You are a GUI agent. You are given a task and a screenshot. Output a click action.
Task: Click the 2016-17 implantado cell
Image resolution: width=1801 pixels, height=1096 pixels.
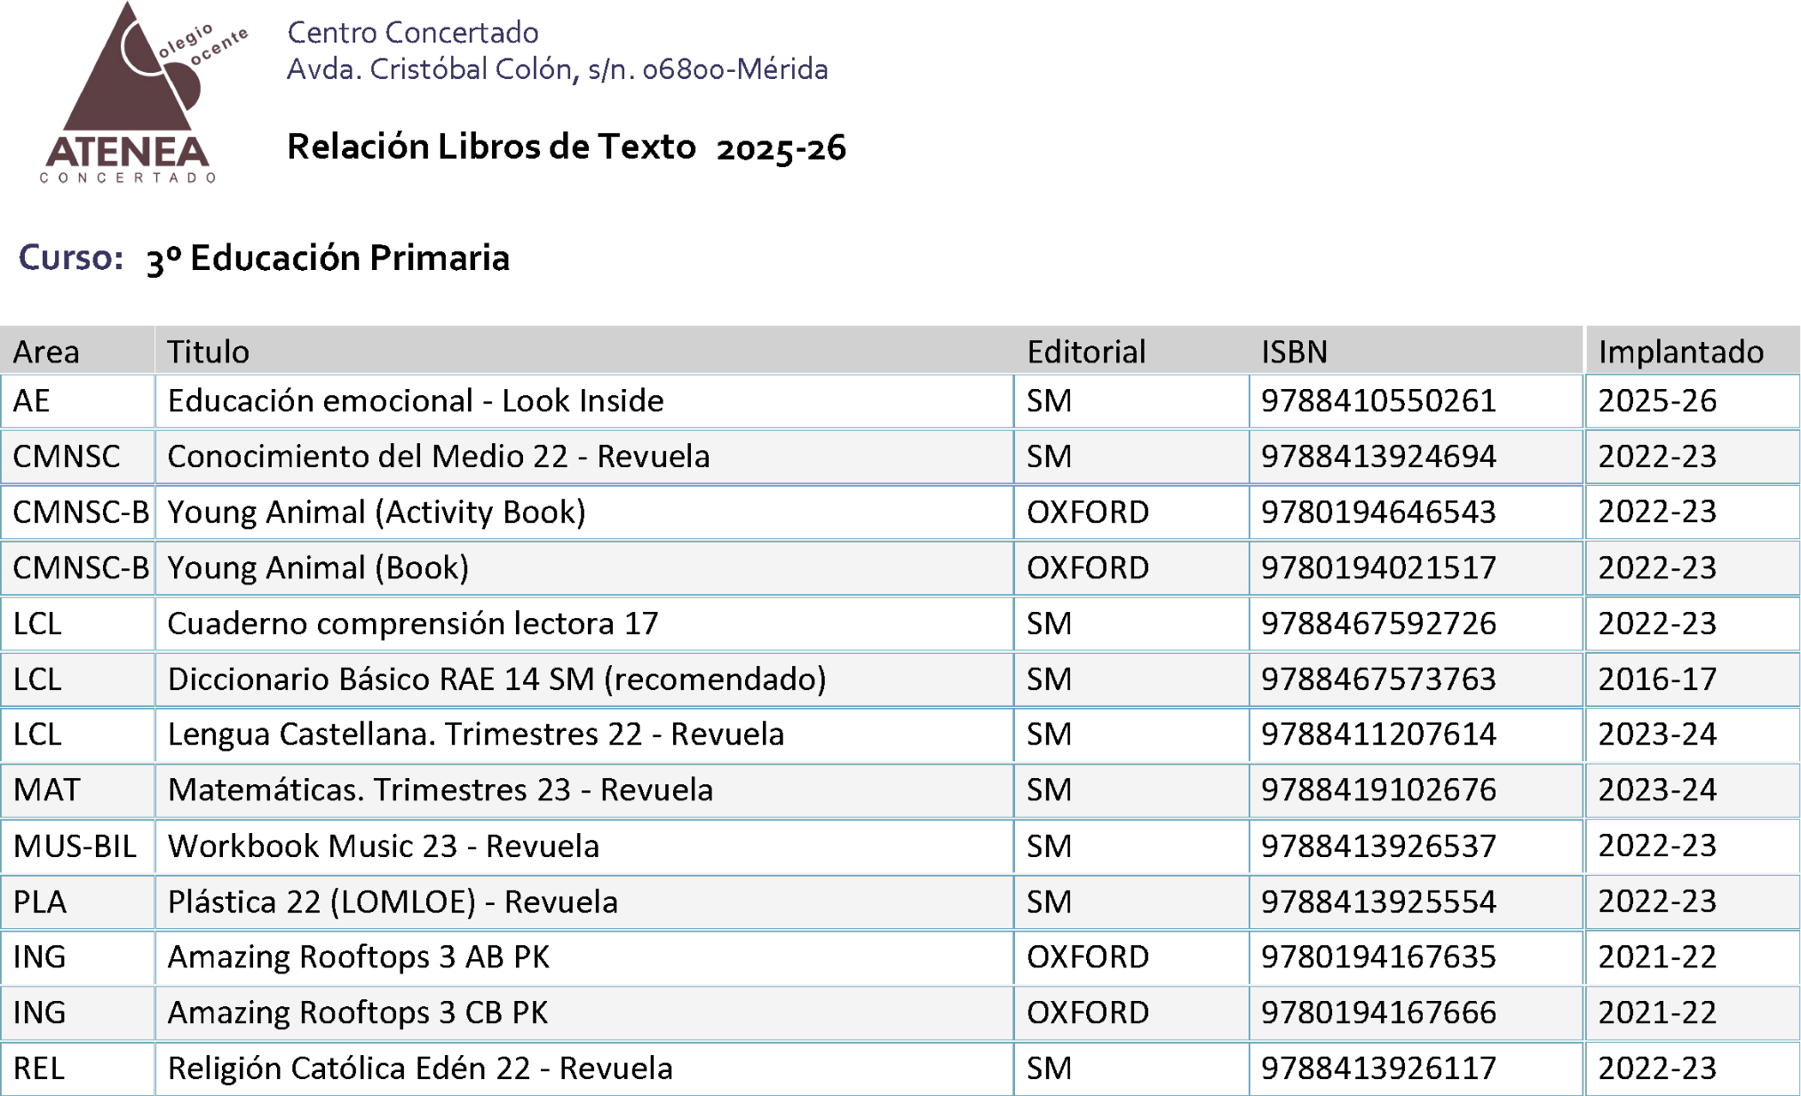(x=1657, y=679)
